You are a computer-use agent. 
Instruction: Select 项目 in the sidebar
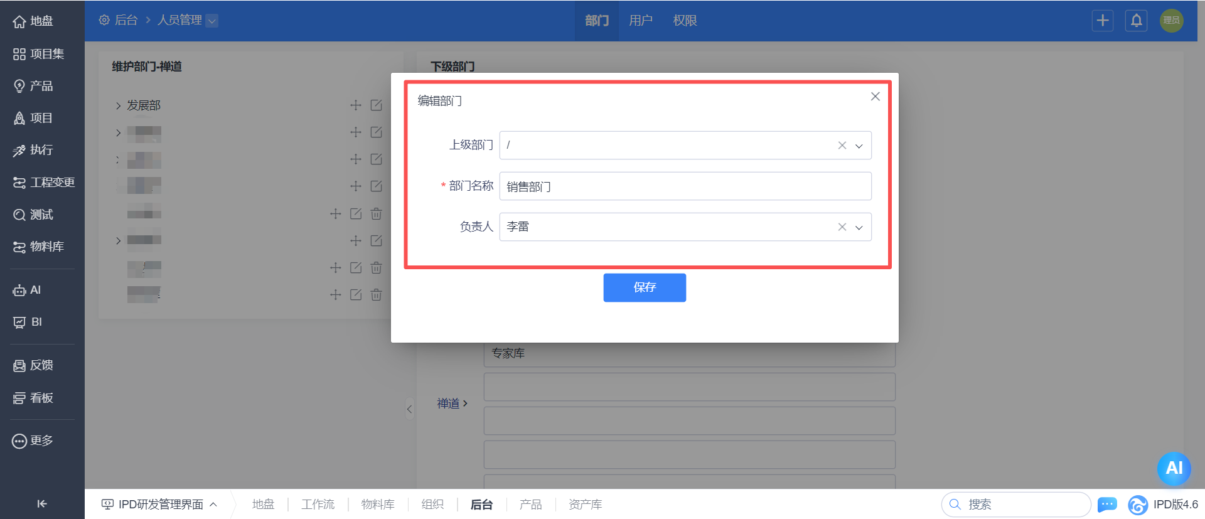(33, 118)
